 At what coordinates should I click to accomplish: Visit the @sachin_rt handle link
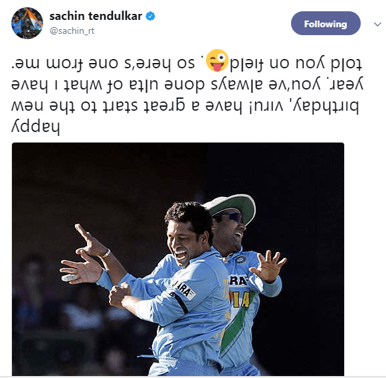pos(72,31)
